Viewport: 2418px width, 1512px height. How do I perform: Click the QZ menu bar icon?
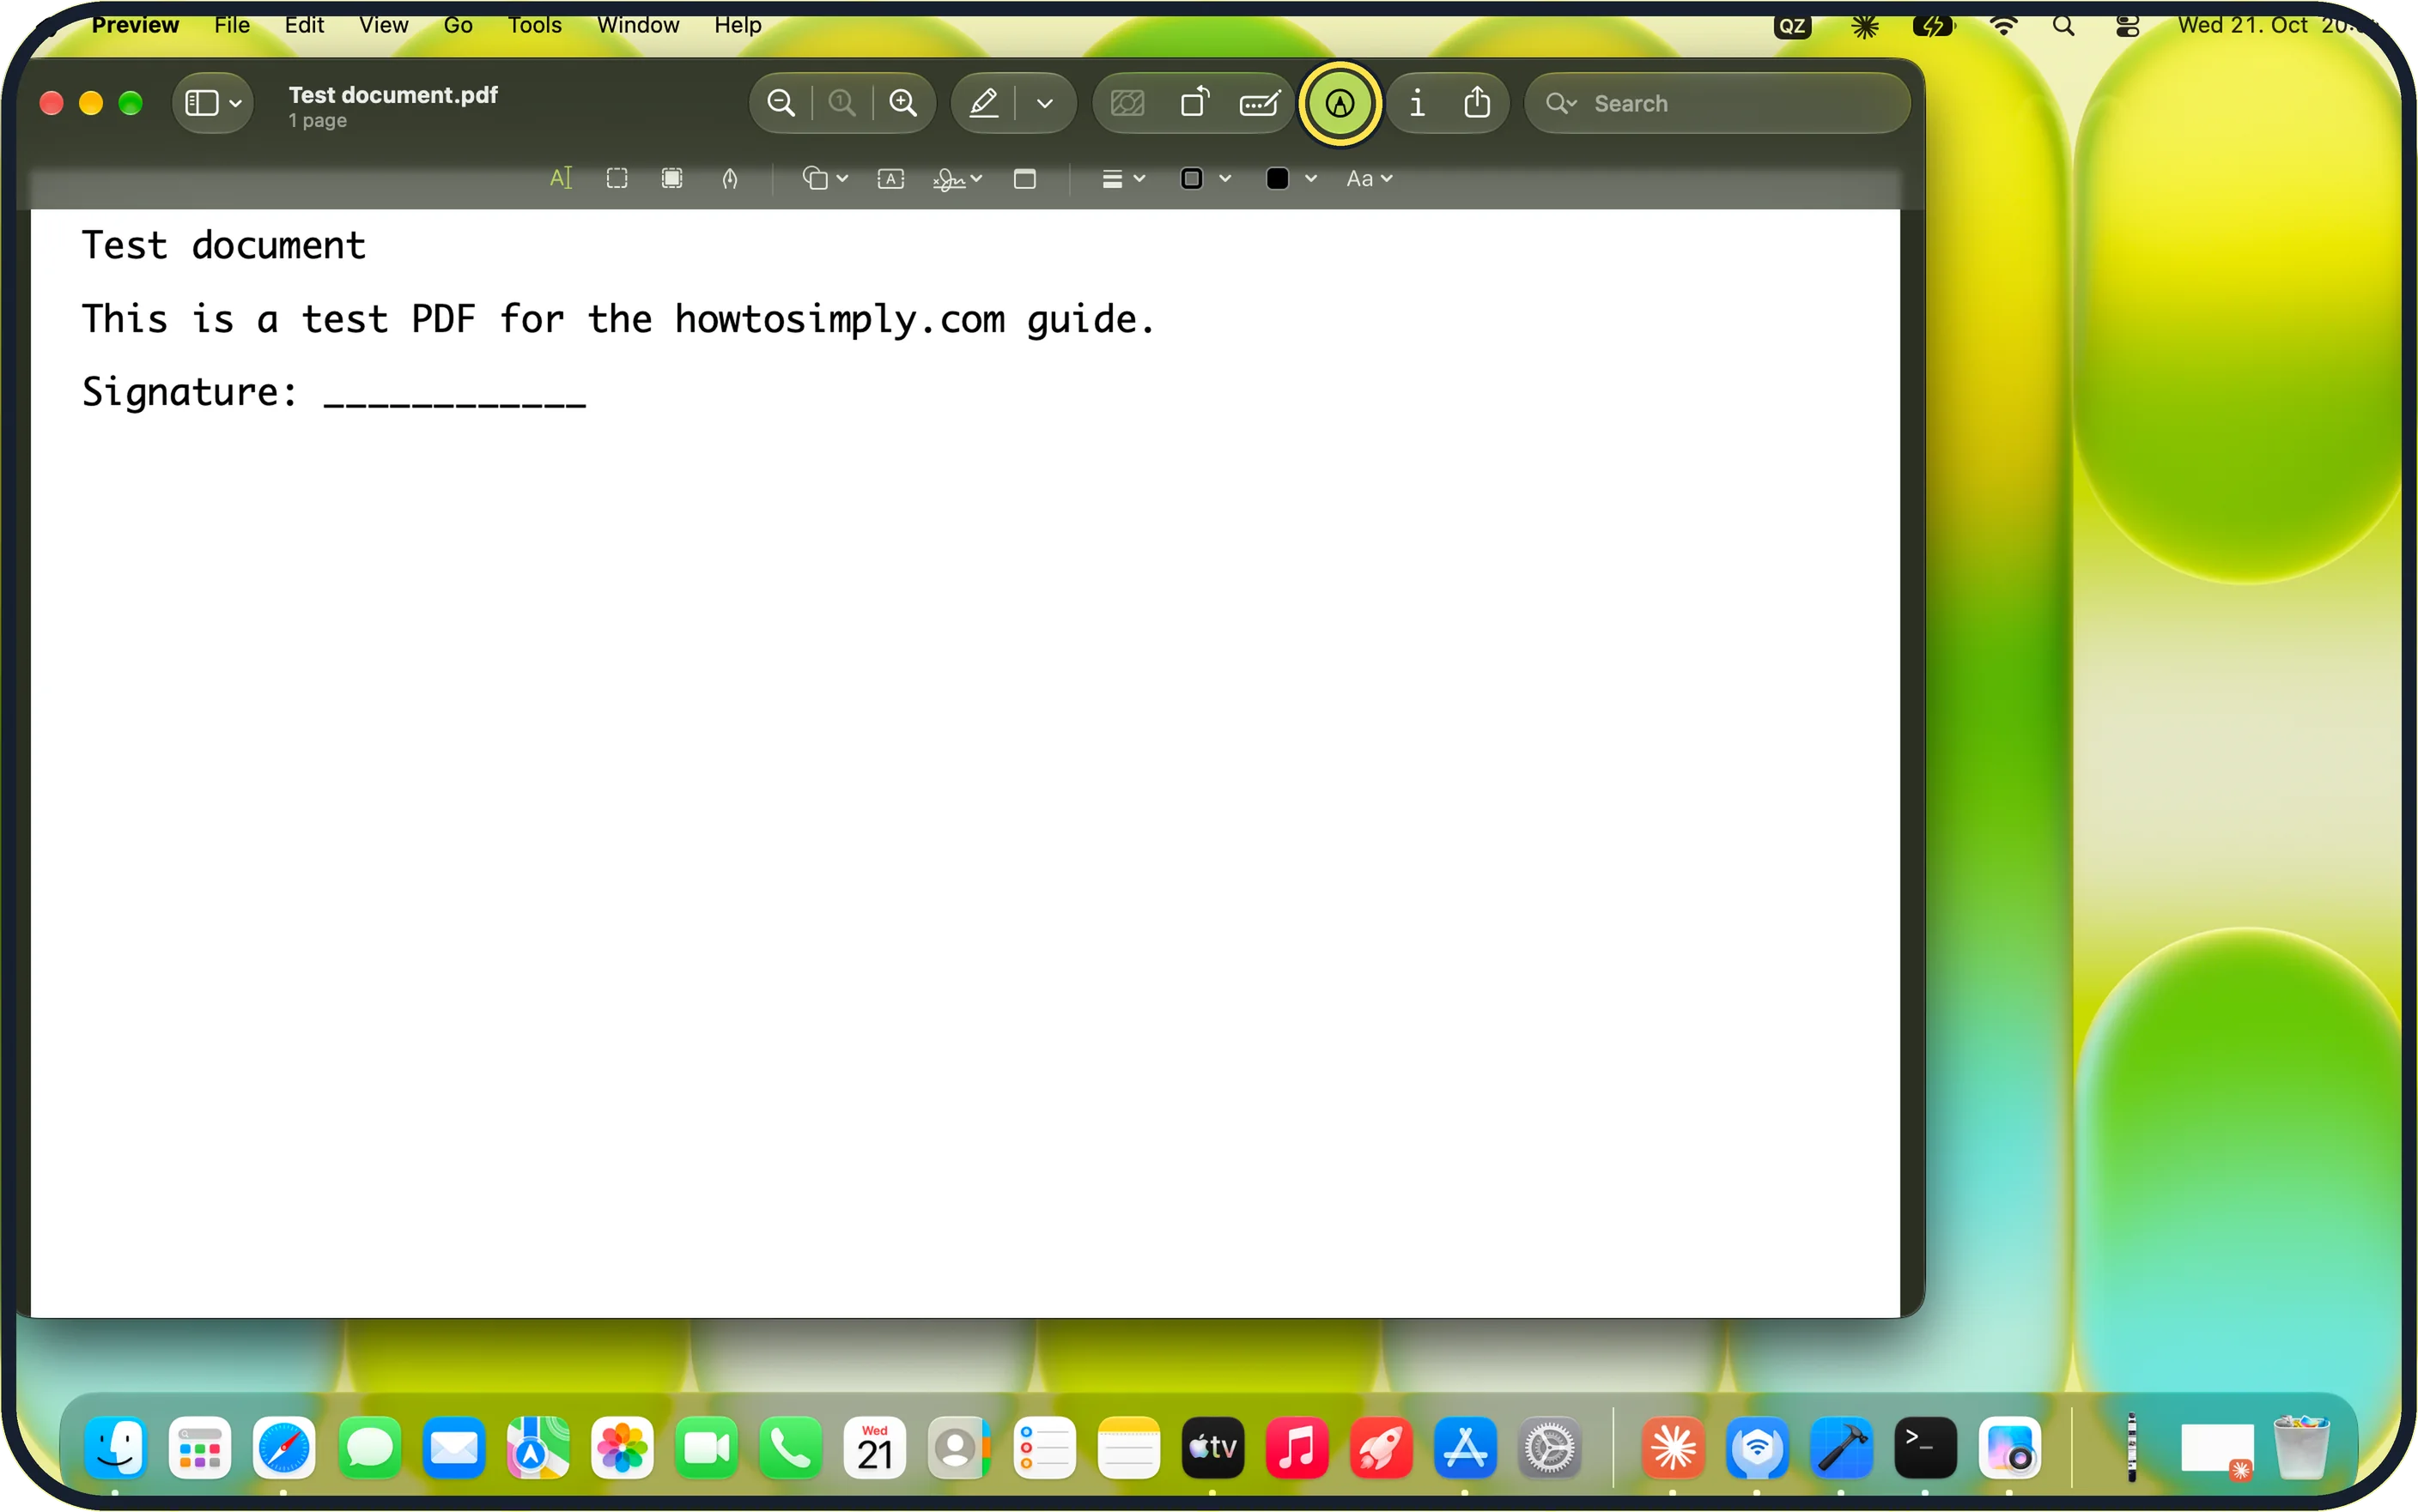[x=1792, y=26]
